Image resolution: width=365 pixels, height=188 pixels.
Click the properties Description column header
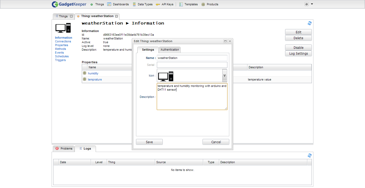tap(279, 67)
